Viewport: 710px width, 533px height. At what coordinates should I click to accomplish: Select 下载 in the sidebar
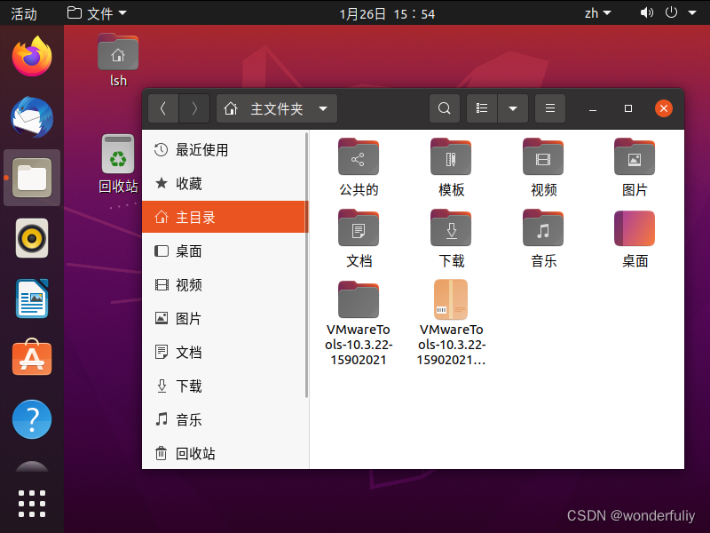coord(225,386)
